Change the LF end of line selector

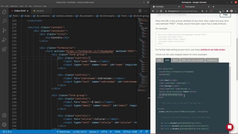[111, 132]
